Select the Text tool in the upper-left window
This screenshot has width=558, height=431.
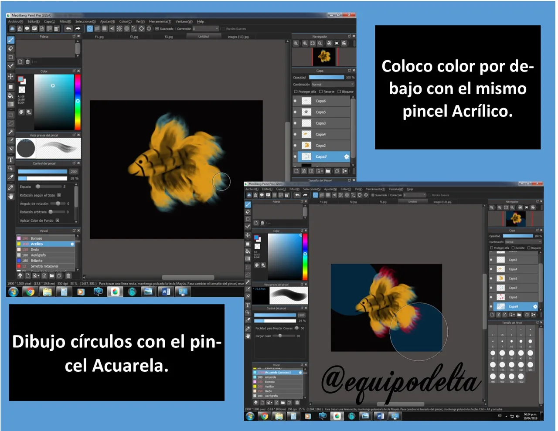point(11,160)
